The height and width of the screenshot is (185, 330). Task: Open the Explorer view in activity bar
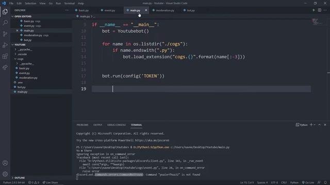pos(5,11)
